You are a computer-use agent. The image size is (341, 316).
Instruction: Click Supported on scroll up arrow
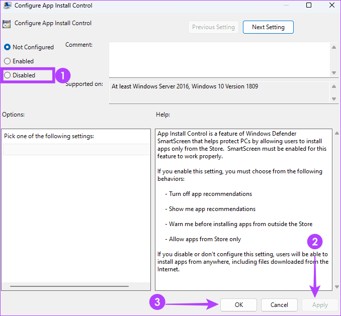(x=334, y=86)
